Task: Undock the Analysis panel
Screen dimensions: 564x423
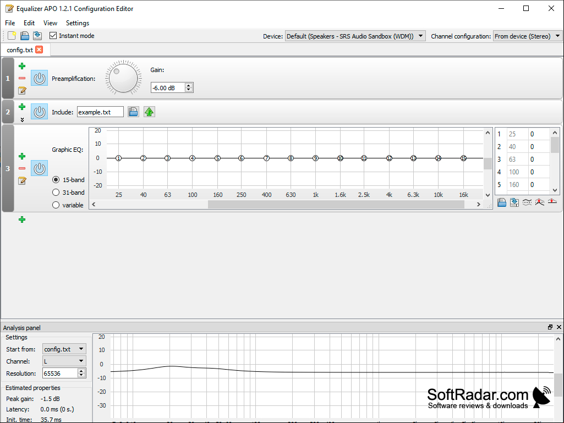Action: [550, 327]
